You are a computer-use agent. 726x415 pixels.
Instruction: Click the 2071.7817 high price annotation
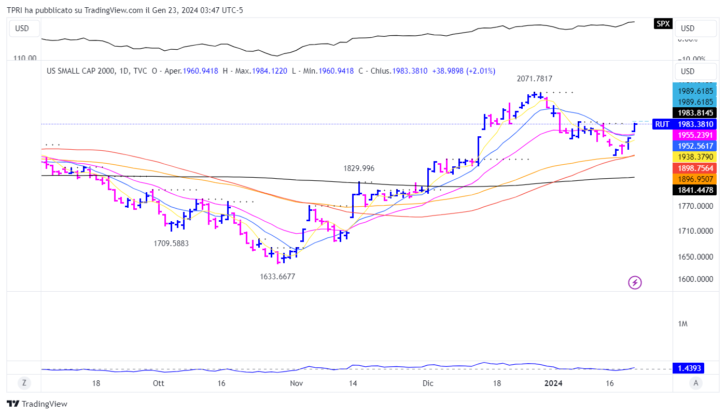coord(534,79)
